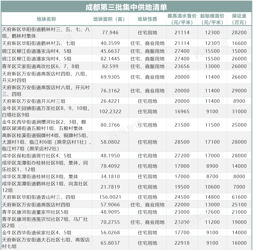Click area value 58.0802
The width and height of the screenshot is (253, 250).
click(x=110, y=142)
